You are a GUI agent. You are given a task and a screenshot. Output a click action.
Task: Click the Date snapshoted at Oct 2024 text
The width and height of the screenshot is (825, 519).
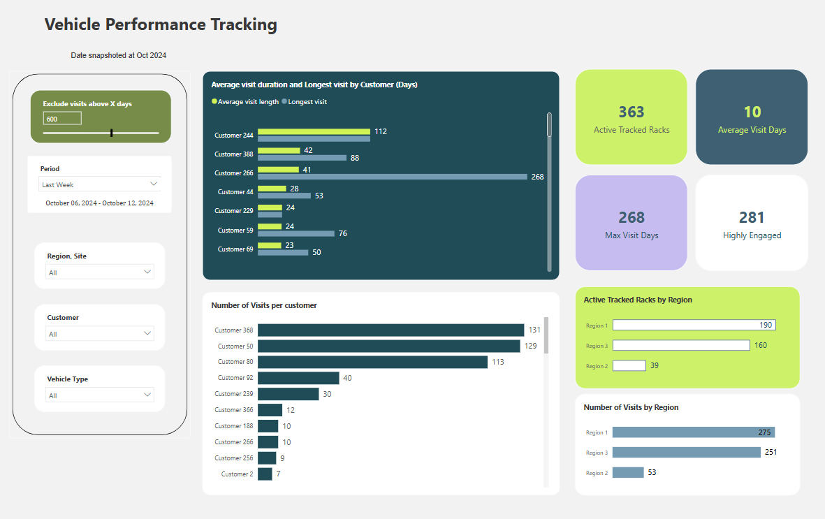click(118, 55)
